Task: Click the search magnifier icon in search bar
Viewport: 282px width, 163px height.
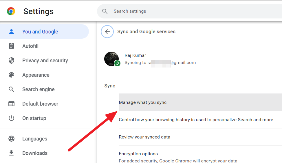Action: pyautogui.click(x=105, y=11)
